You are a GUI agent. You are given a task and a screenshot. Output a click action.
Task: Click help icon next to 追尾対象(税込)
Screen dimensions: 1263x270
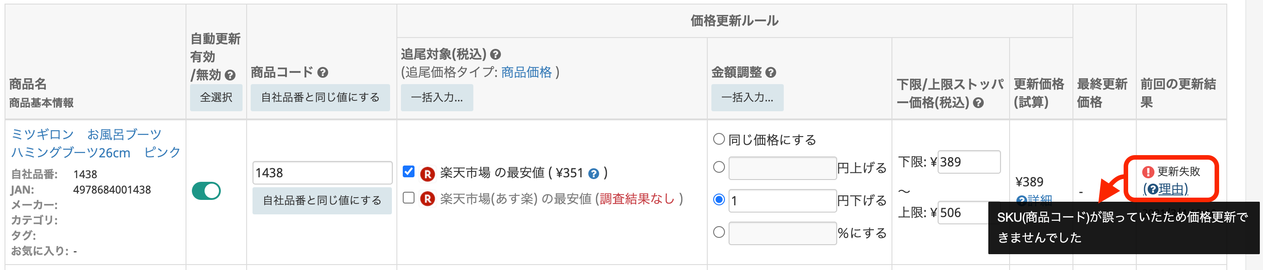(x=496, y=54)
